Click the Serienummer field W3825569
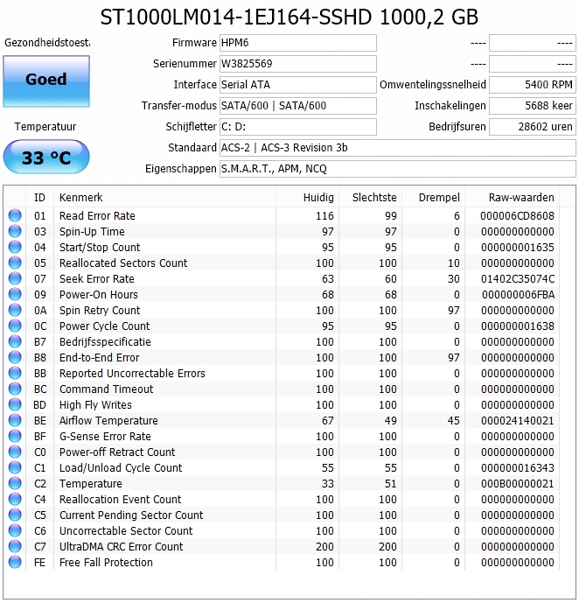 pyautogui.click(x=297, y=64)
